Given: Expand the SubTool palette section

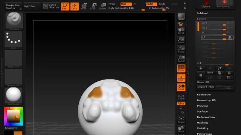Looking at the screenshot, I should click(x=202, y=13).
